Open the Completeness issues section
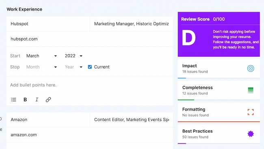Screen dimensions: 264x149 (x=219, y=90)
